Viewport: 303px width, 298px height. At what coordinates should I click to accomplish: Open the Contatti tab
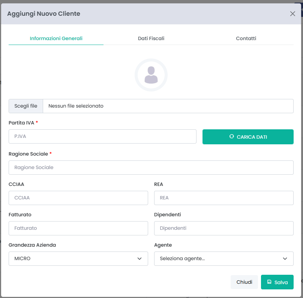coord(246,38)
